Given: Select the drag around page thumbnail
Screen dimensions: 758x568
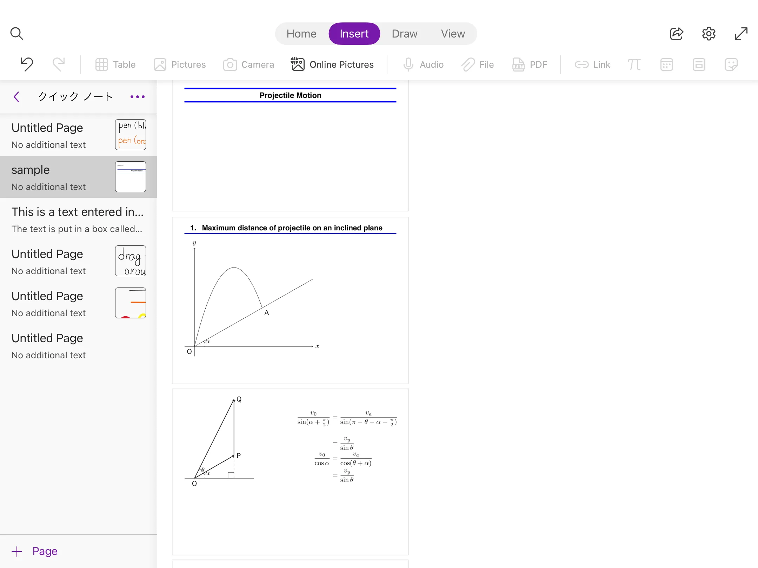Looking at the screenshot, I should pos(130,261).
